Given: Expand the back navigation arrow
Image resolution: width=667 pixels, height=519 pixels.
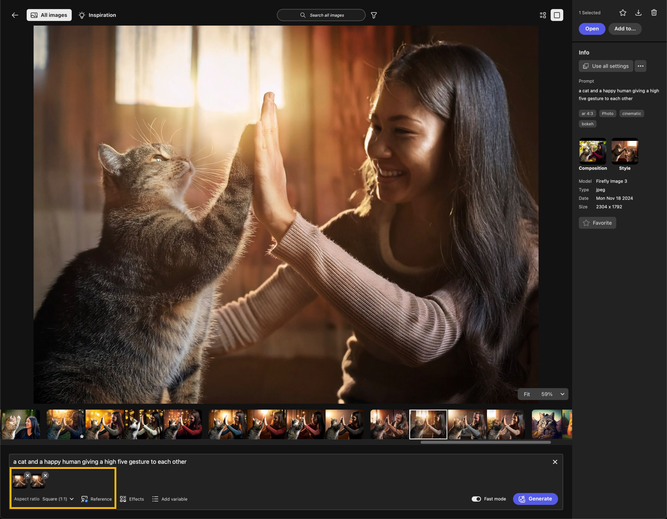Looking at the screenshot, I should 15,15.
